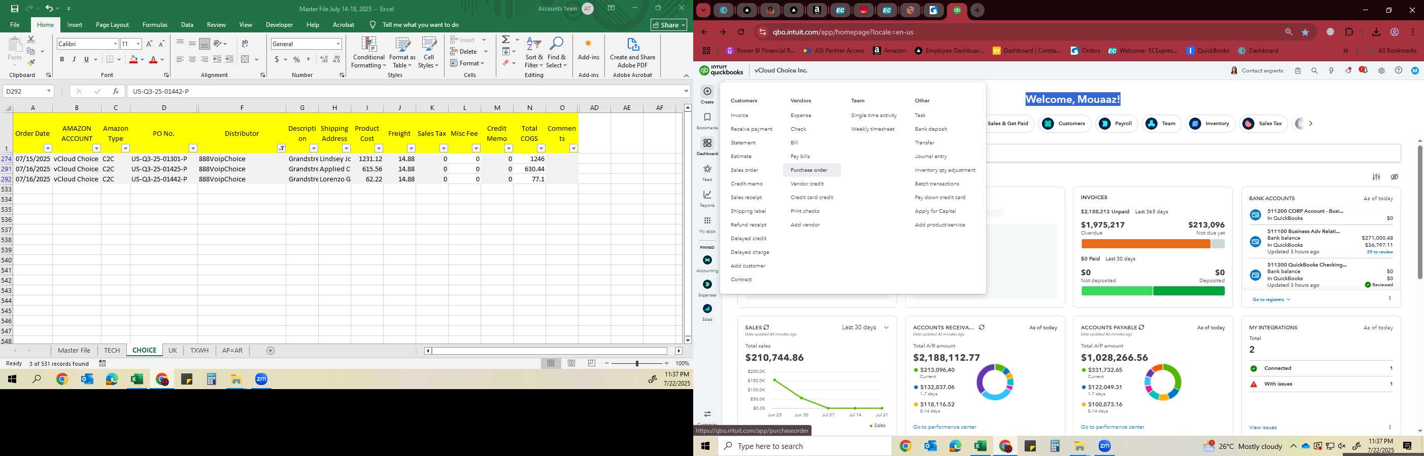Expand the Name Box dropdown arrow

[x=49, y=91]
